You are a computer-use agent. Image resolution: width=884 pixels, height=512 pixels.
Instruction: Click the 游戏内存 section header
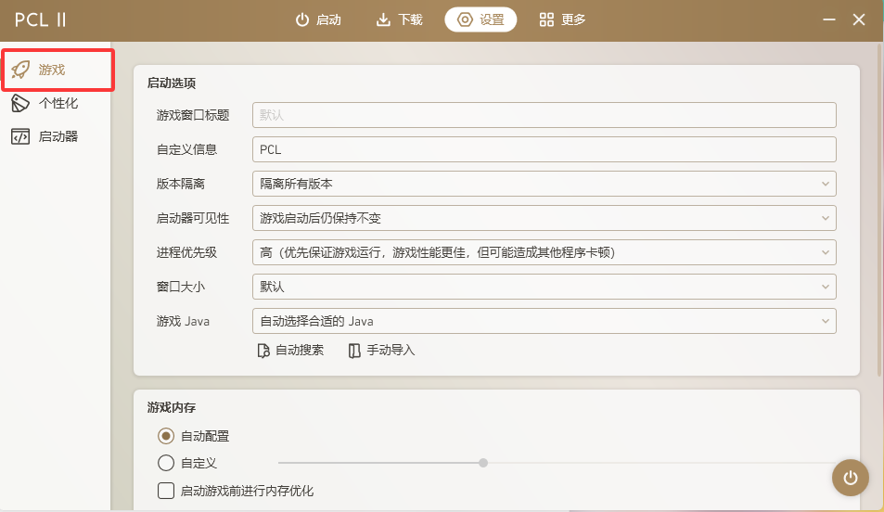tap(172, 407)
